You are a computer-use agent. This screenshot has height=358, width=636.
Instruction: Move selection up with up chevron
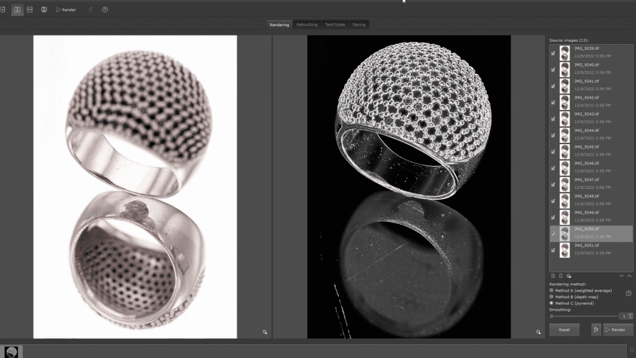click(629, 276)
